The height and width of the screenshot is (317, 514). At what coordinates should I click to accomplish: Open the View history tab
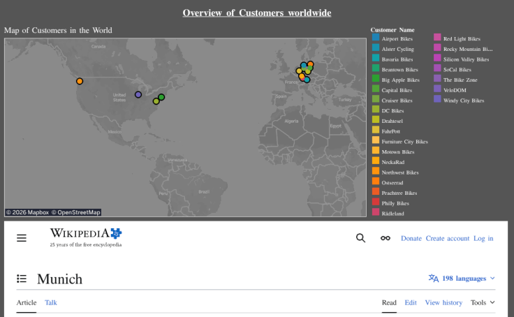443,302
